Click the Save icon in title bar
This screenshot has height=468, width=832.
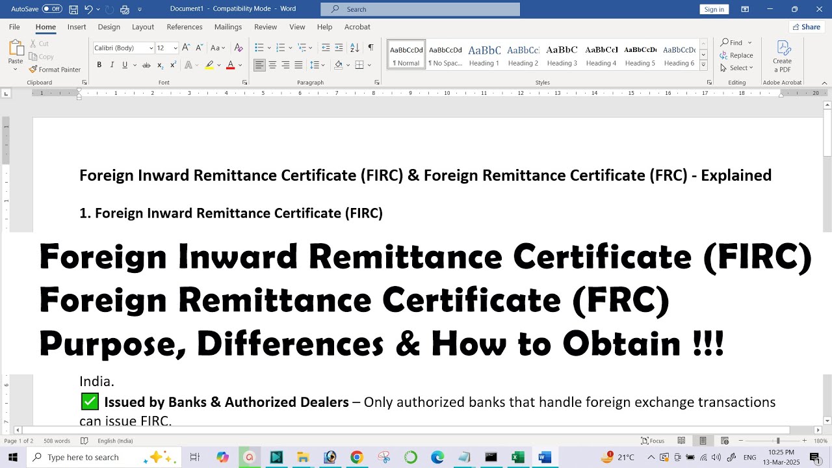click(73, 9)
